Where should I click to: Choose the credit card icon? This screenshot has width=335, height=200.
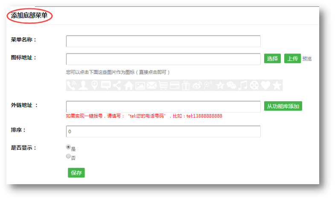(175, 85)
